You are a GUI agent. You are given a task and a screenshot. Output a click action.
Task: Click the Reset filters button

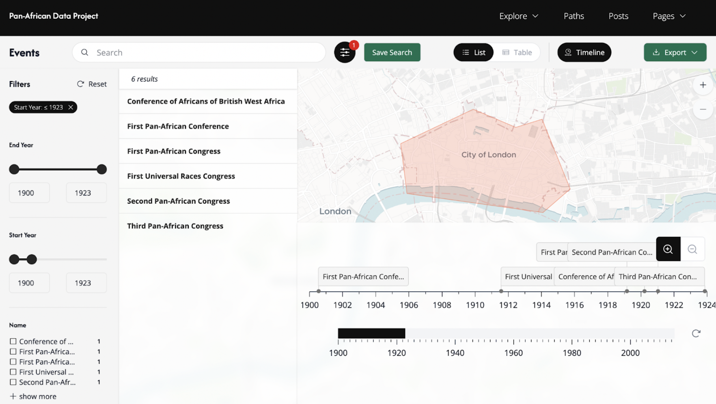(x=92, y=84)
